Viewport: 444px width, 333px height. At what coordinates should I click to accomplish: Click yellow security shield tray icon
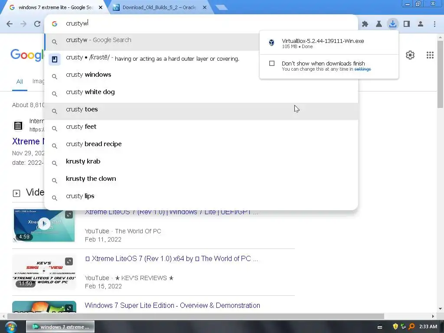[395, 326]
